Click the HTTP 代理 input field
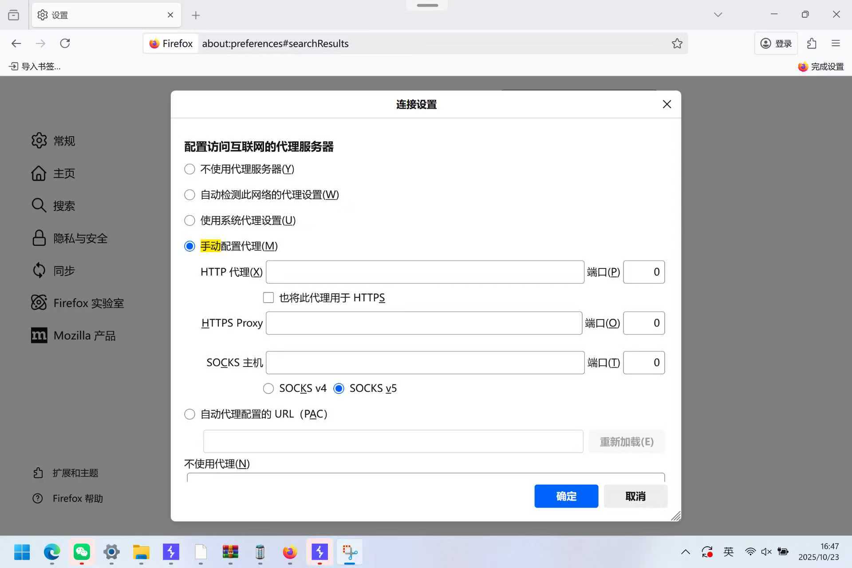Image resolution: width=852 pixels, height=568 pixels. point(425,272)
